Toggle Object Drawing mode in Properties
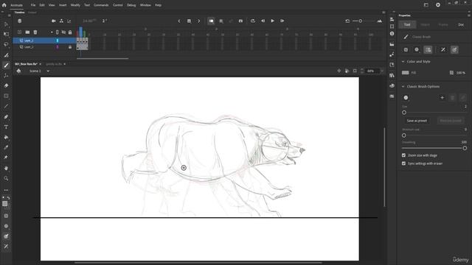The width and height of the screenshot is (472, 265). coord(406,50)
